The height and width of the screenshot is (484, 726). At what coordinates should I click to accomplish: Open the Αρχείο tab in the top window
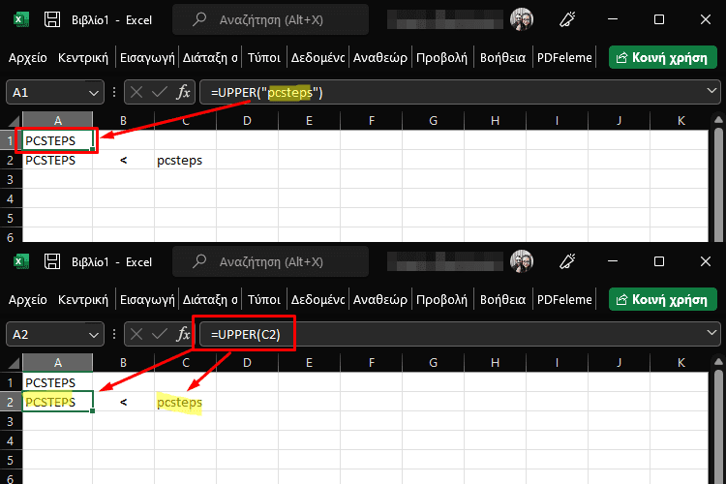click(x=28, y=57)
